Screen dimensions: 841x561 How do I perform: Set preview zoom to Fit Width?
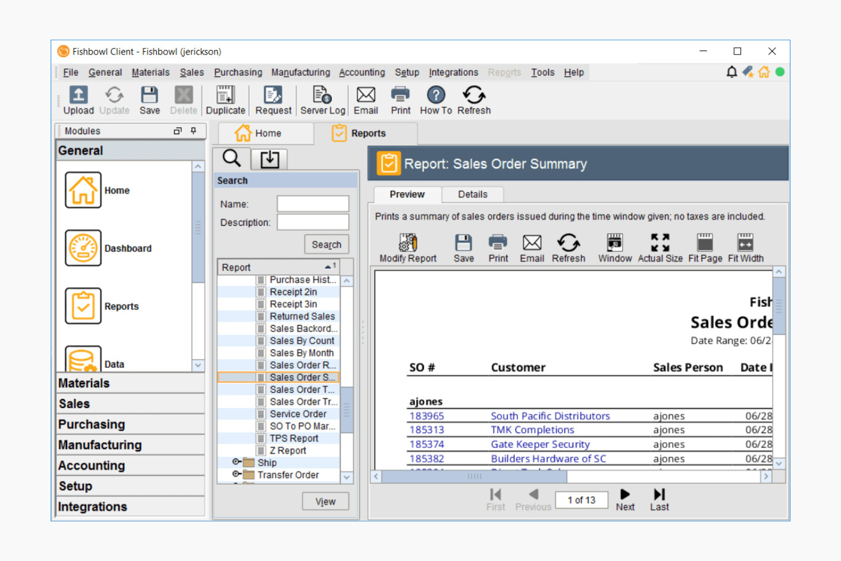[x=745, y=248]
